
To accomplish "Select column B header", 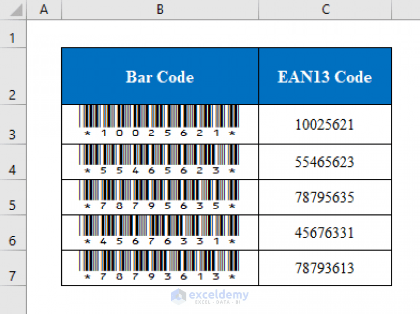I will click(160, 10).
